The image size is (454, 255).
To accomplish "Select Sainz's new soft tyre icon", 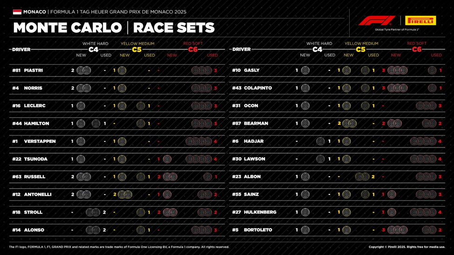I will [392, 194].
